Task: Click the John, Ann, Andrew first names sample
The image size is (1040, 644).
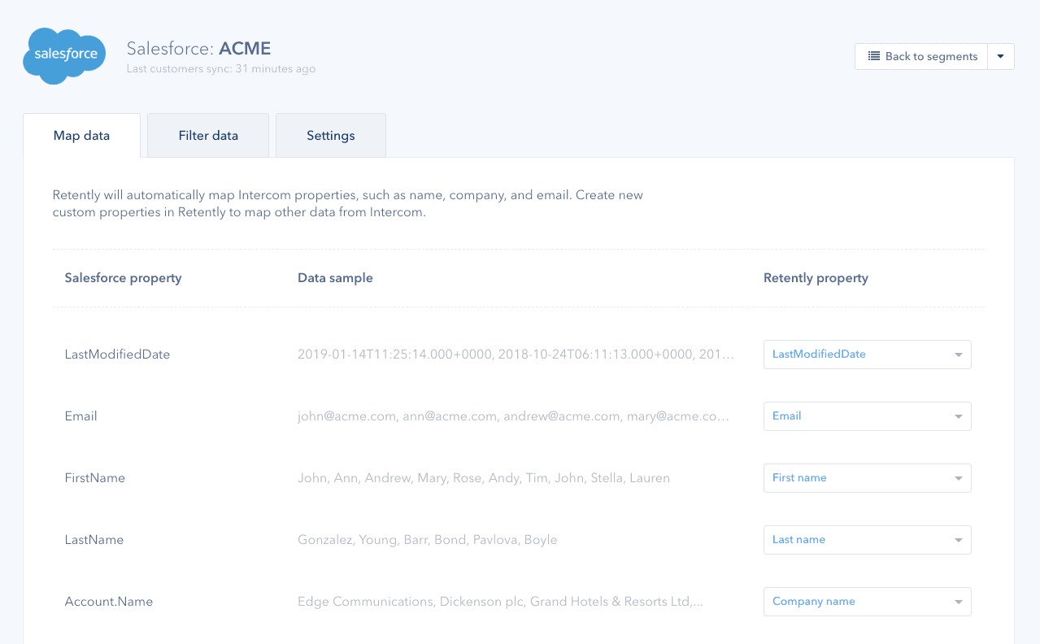Action: (x=484, y=478)
